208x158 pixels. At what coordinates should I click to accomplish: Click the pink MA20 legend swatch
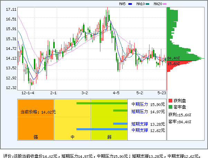(165, 4)
